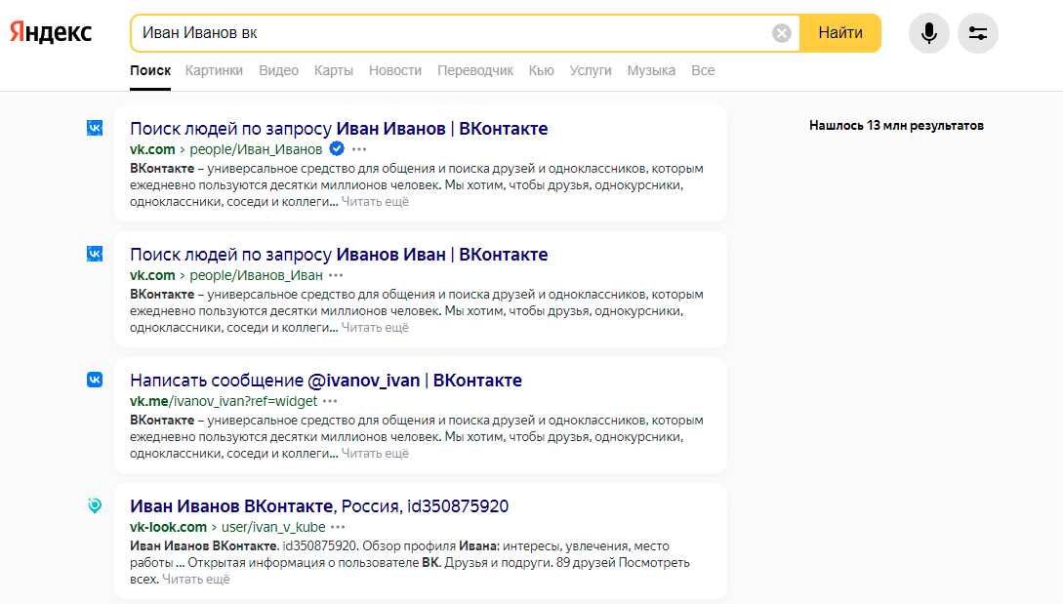Switch to the Картинки tab
The image size is (1063, 604).
click(214, 70)
